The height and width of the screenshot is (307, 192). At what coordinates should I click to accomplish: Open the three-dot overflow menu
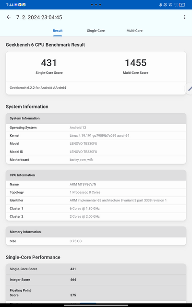[184, 17]
